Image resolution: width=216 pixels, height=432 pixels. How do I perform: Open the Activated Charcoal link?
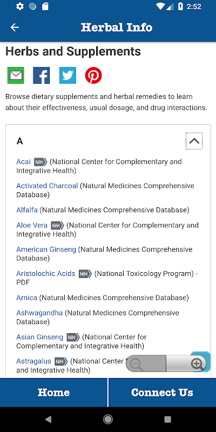(x=47, y=186)
